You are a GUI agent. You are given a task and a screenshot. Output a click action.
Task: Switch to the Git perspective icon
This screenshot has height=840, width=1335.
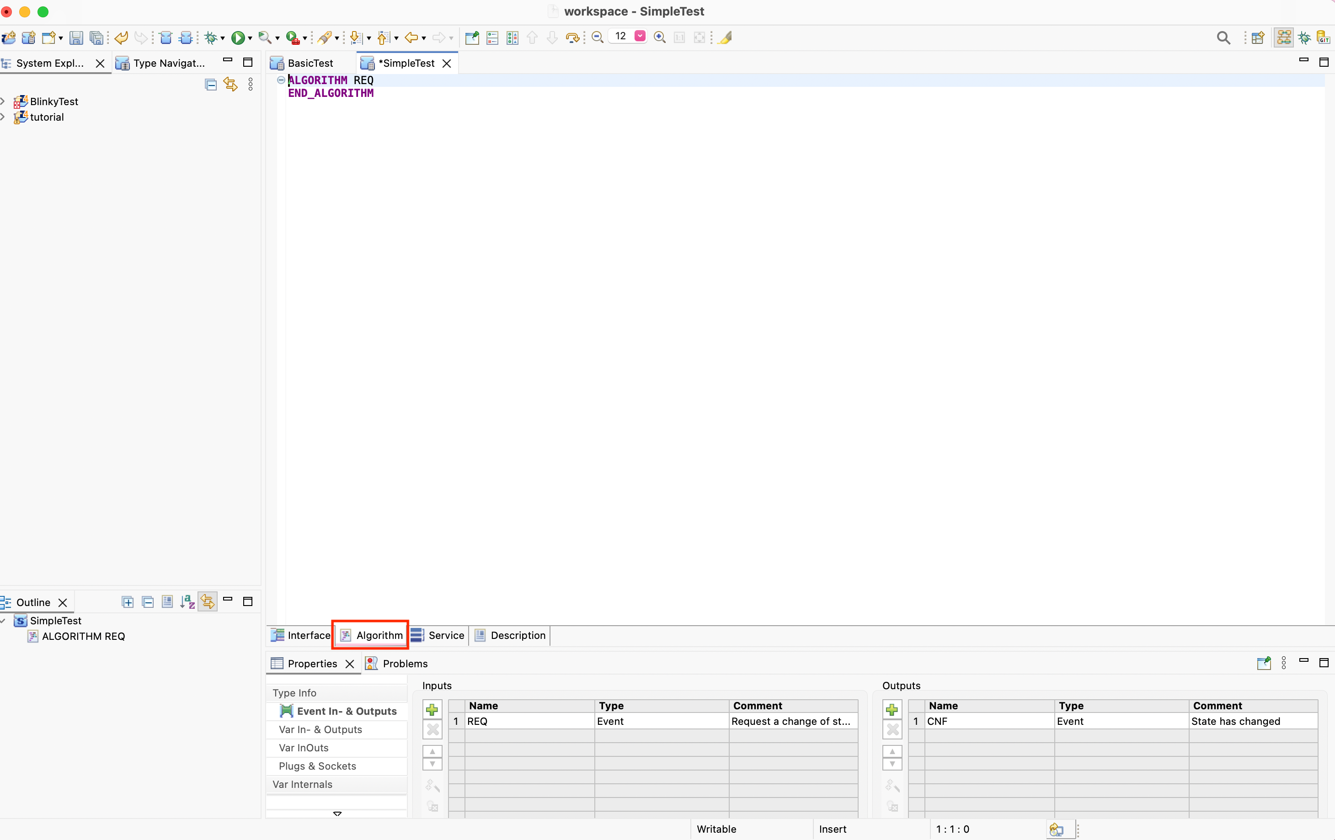click(x=1324, y=37)
